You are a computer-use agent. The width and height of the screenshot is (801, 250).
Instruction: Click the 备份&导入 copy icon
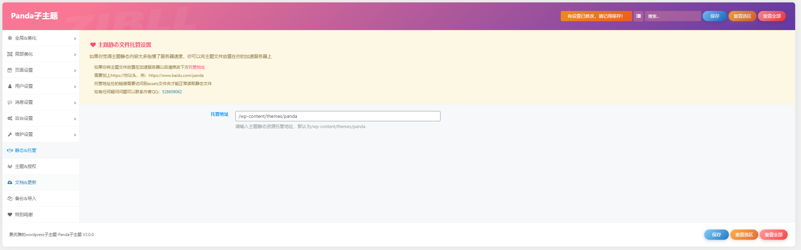pos(10,198)
